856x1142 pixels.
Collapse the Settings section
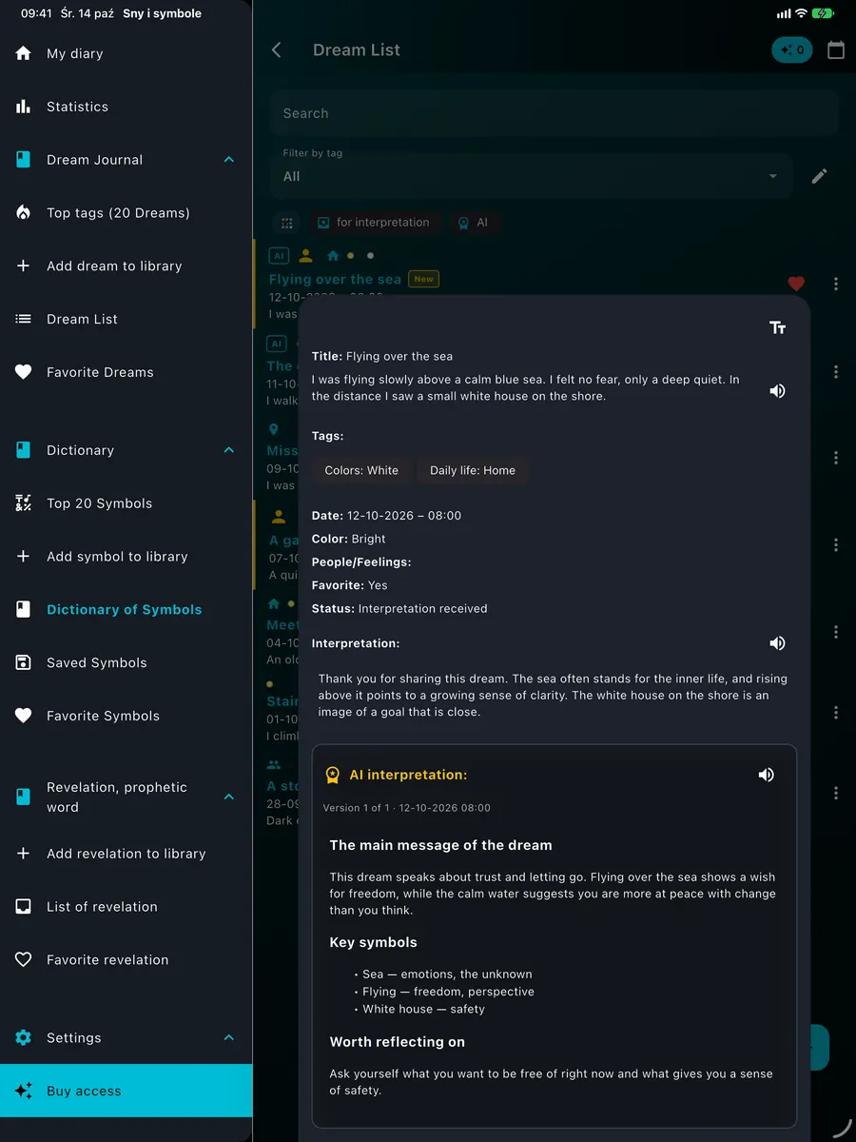point(229,1037)
